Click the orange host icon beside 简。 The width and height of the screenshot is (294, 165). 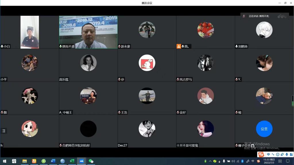click(179, 46)
